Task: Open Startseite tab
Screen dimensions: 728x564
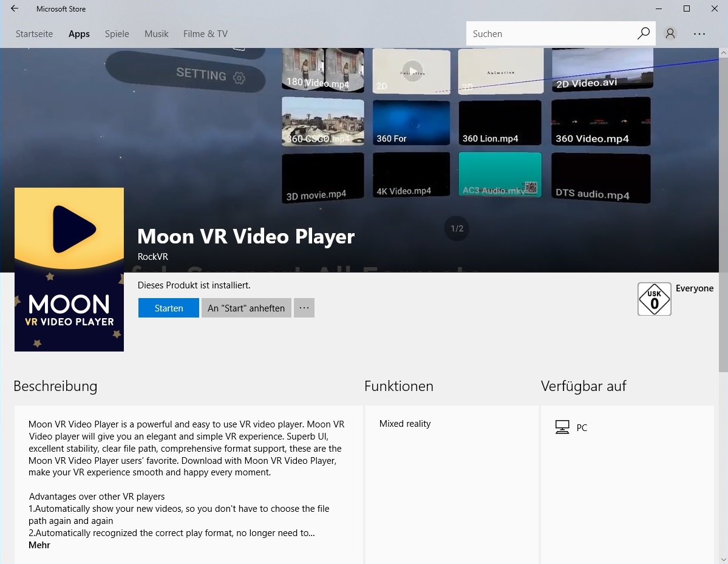Action: click(35, 34)
